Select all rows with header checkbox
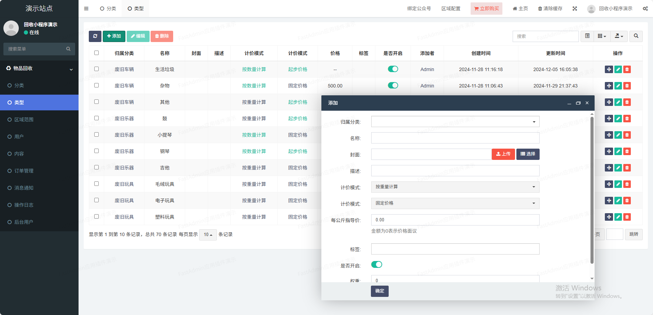The image size is (653, 315). tap(96, 53)
